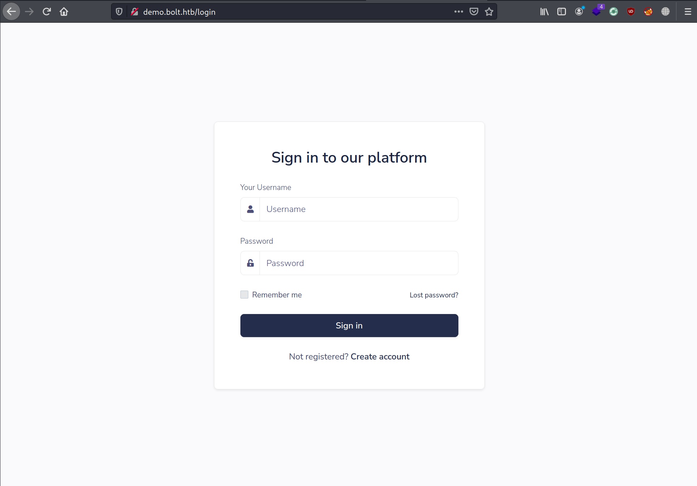Open the purple extension with badge 4
The height and width of the screenshot is (486, 697).
(597, 11)
